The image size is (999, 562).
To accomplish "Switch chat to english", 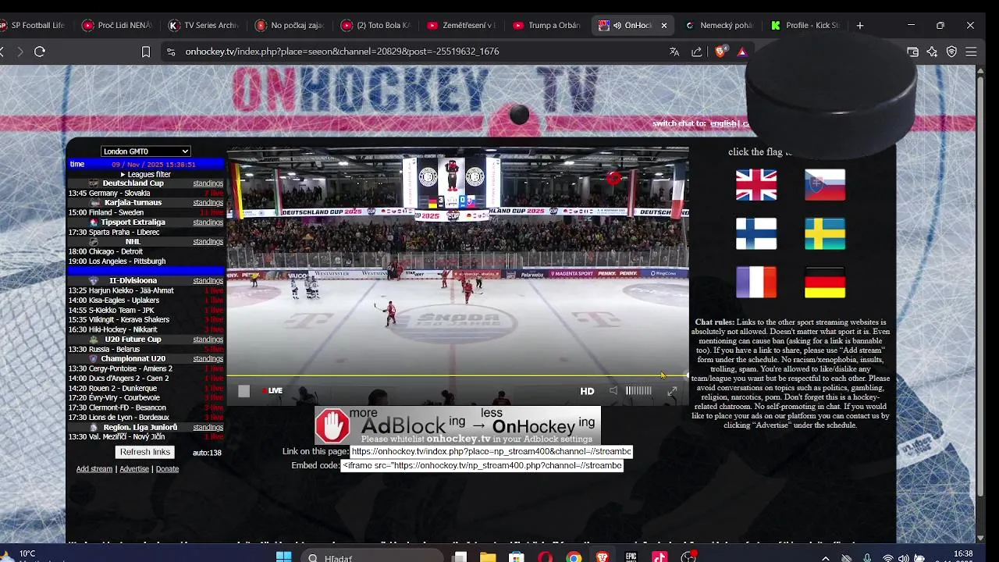I will coord(723,123).
